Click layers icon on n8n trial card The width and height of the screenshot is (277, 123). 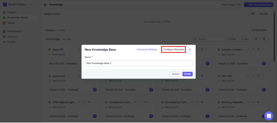tap(258, 76)
